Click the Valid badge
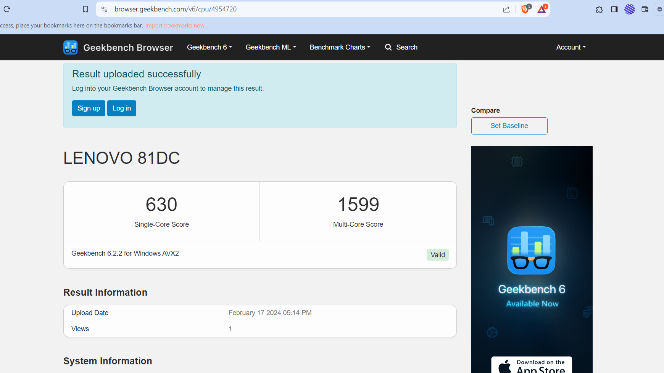The image size is (664, 373). point(438,255)
